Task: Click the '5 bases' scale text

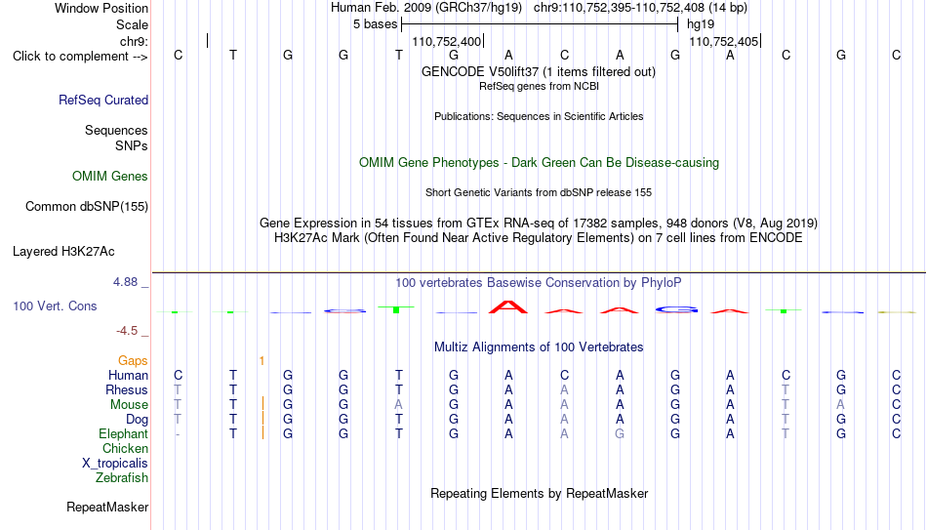Action: tap(376, 24)
